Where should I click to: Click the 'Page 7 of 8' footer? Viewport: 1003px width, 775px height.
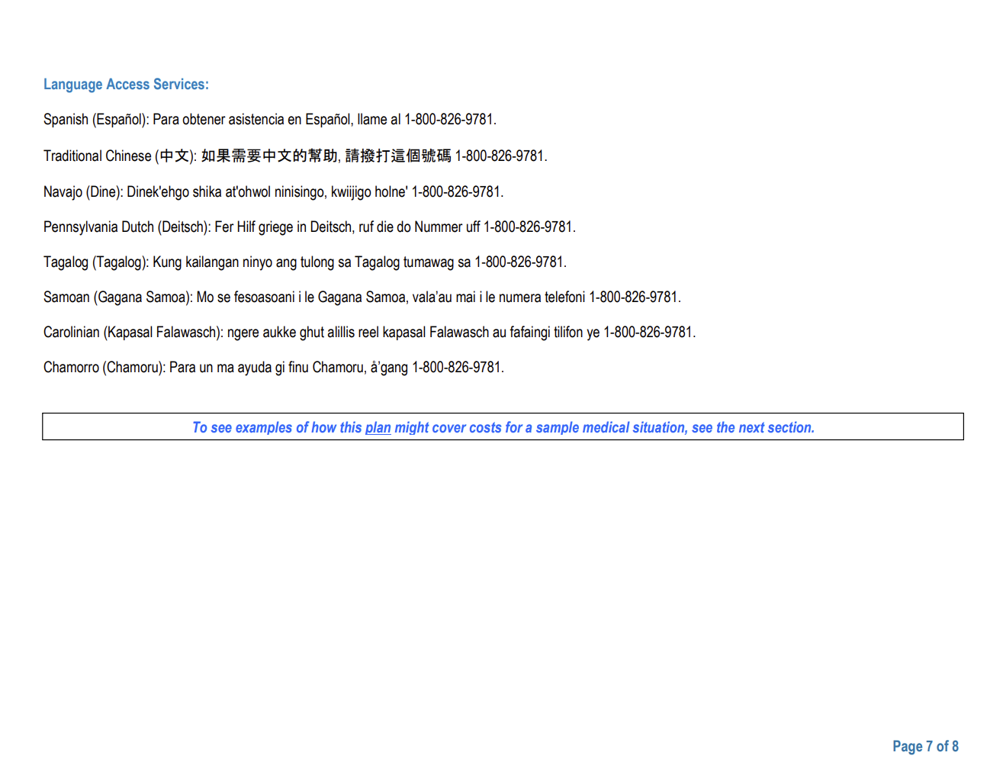(x=925, y=746)
